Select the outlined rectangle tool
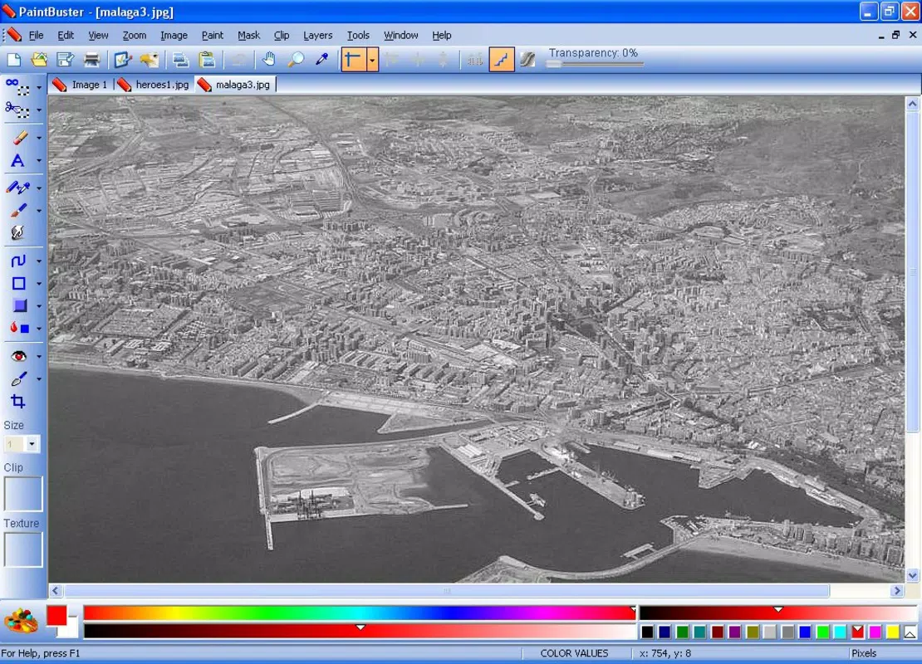This screenshot has width=922, height=664. [x=18, y=283]
